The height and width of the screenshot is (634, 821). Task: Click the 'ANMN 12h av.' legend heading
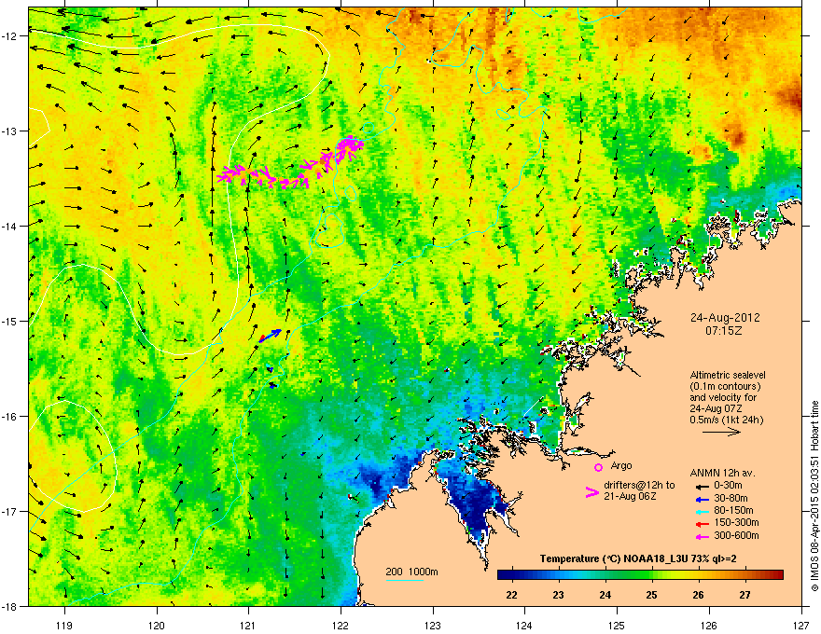click(722, 473)
